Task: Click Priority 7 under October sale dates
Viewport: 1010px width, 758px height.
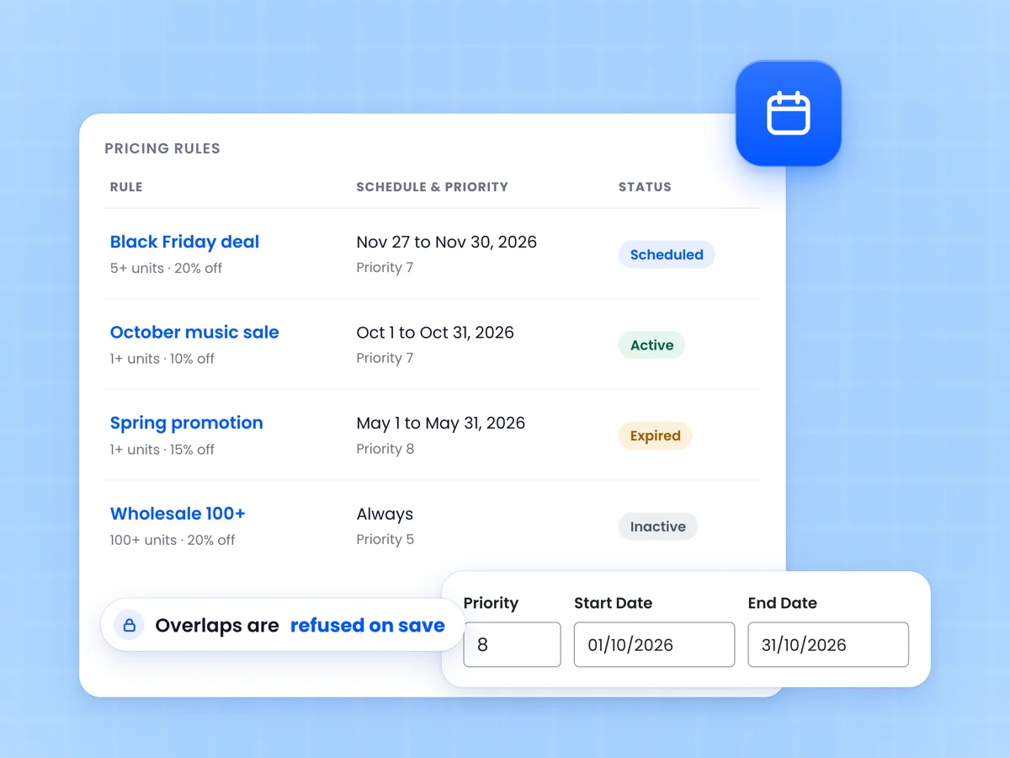Action: coord(385,358)
